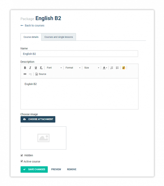Open the text color picker

click(x=105, y=68)
